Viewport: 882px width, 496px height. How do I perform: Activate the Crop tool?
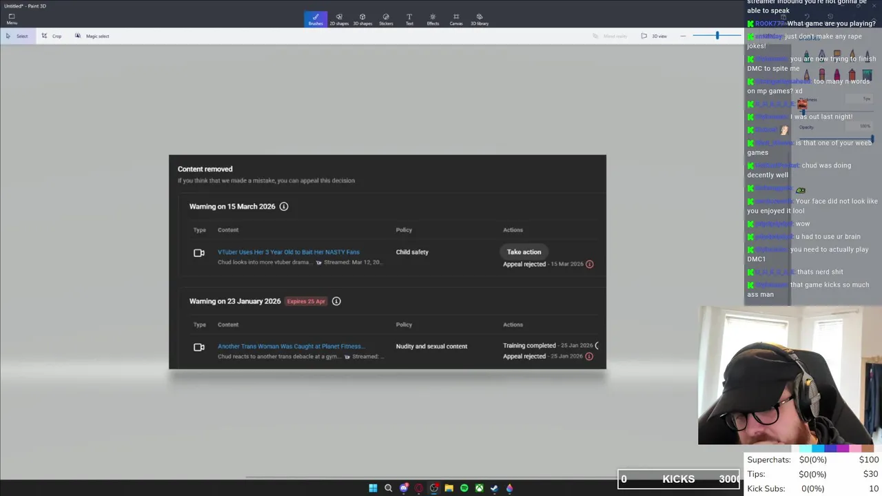52,36
